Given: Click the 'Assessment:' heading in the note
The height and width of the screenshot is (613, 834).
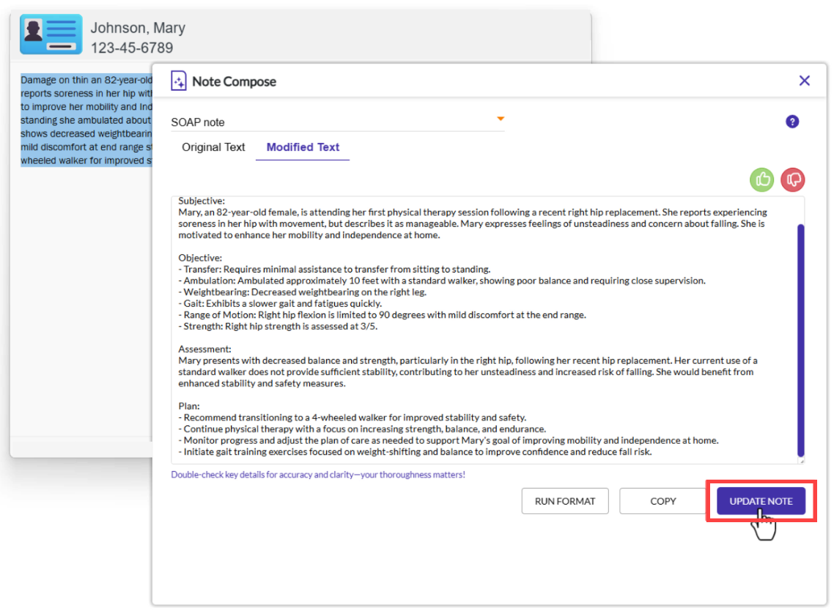Looking at the screenshot, I should coord(204,349).
